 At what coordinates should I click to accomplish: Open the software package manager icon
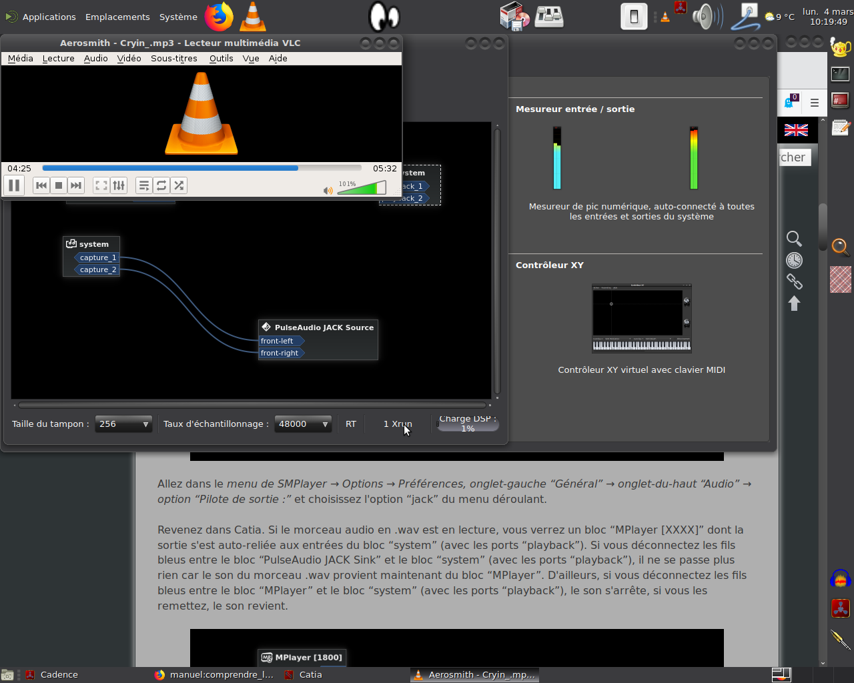tap(514, 17)
